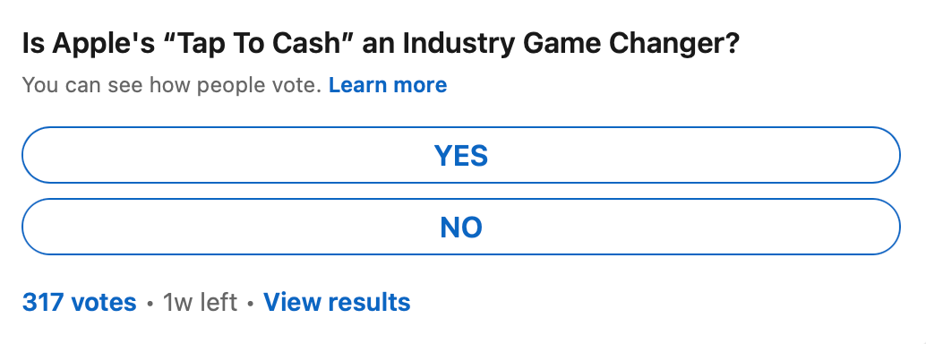926x344 pixels.
Task: Show poll results via View results
Action: 337,302
